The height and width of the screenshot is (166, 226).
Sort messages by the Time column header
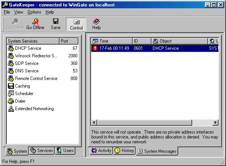point(111,41)
